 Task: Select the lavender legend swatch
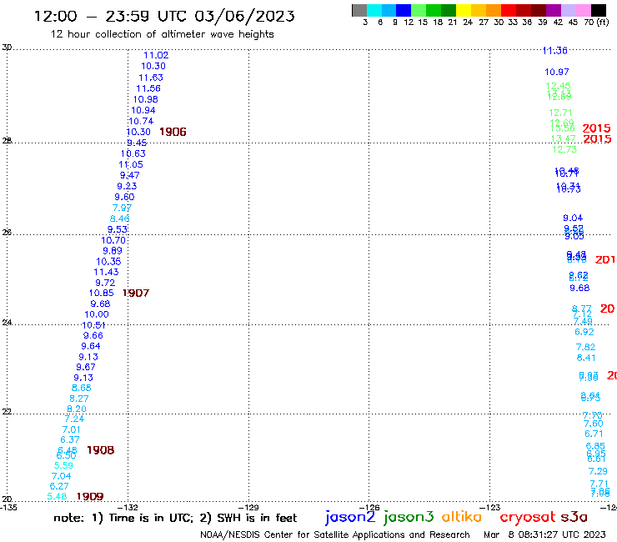[568, 10]
